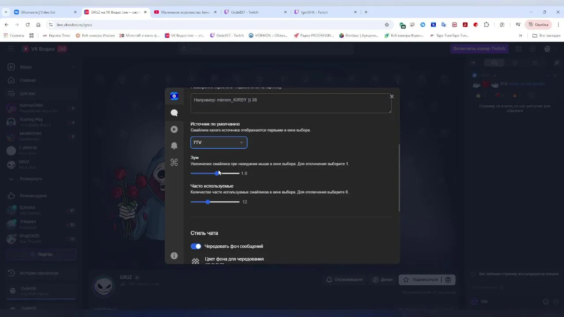
Task: Open Главная in the left sidebar
Action: point(41,80)
